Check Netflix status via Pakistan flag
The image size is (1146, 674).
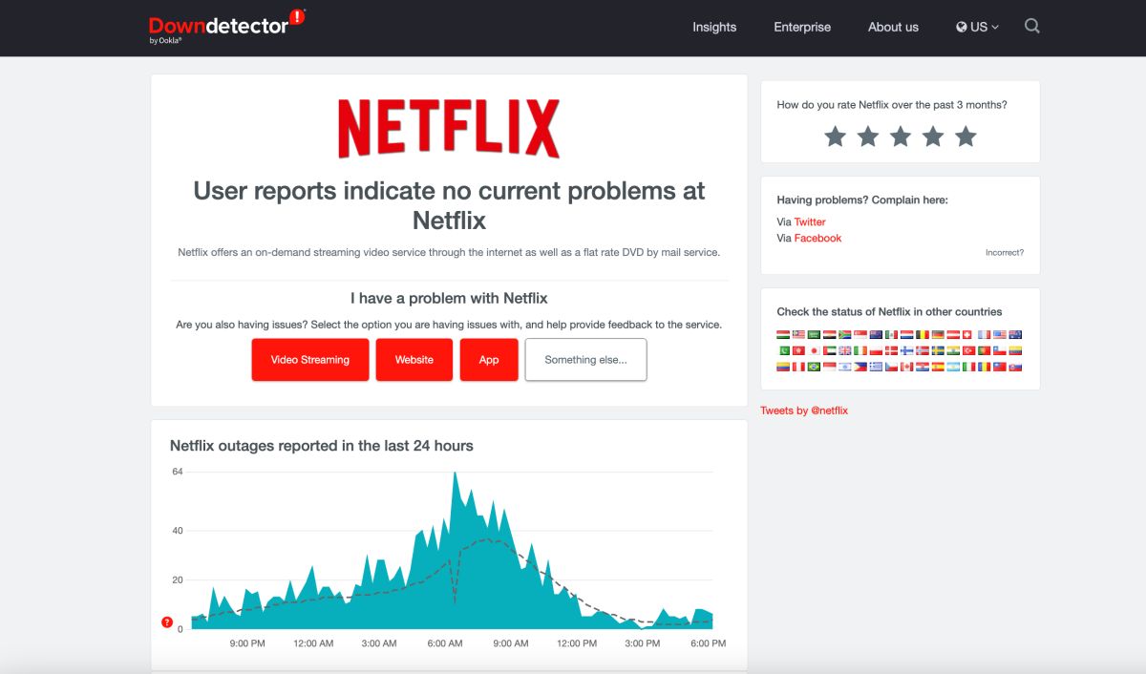pos(783,350)
